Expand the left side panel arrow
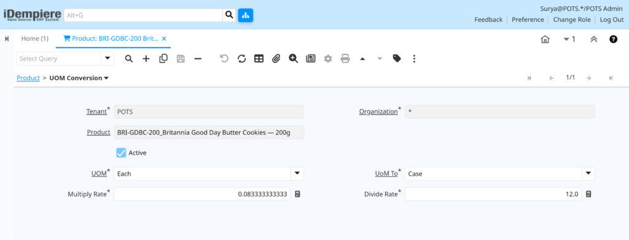This screenshot has width=629, height=240. coord(7,39)
